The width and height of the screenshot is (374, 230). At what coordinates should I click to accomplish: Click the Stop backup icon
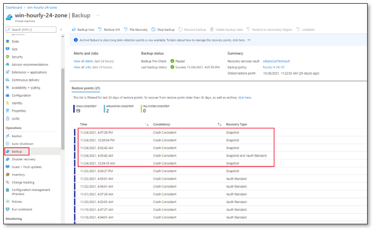click(x=153, y=30)
